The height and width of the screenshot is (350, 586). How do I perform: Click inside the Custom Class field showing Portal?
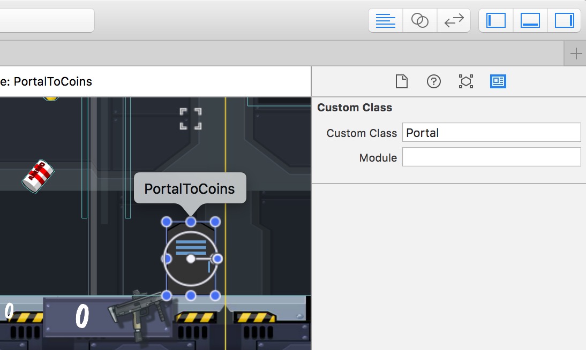(491, 132)
